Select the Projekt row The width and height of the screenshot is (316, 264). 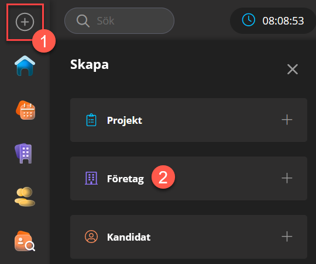click(188, 120)
